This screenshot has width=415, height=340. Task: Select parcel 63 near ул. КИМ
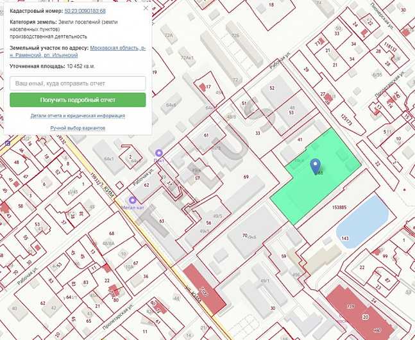click(x=162, y=221)
